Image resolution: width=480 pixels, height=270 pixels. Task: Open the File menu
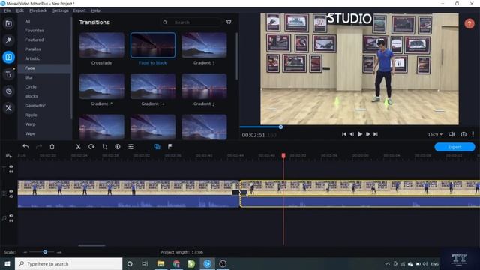[7, 10]
